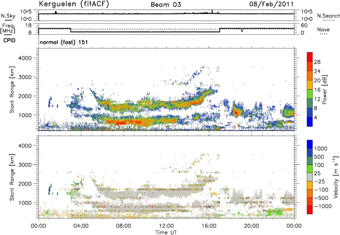
Task: Click the noise spike in N.Sky trace near 16:00
Action: (x=212, y=11)
